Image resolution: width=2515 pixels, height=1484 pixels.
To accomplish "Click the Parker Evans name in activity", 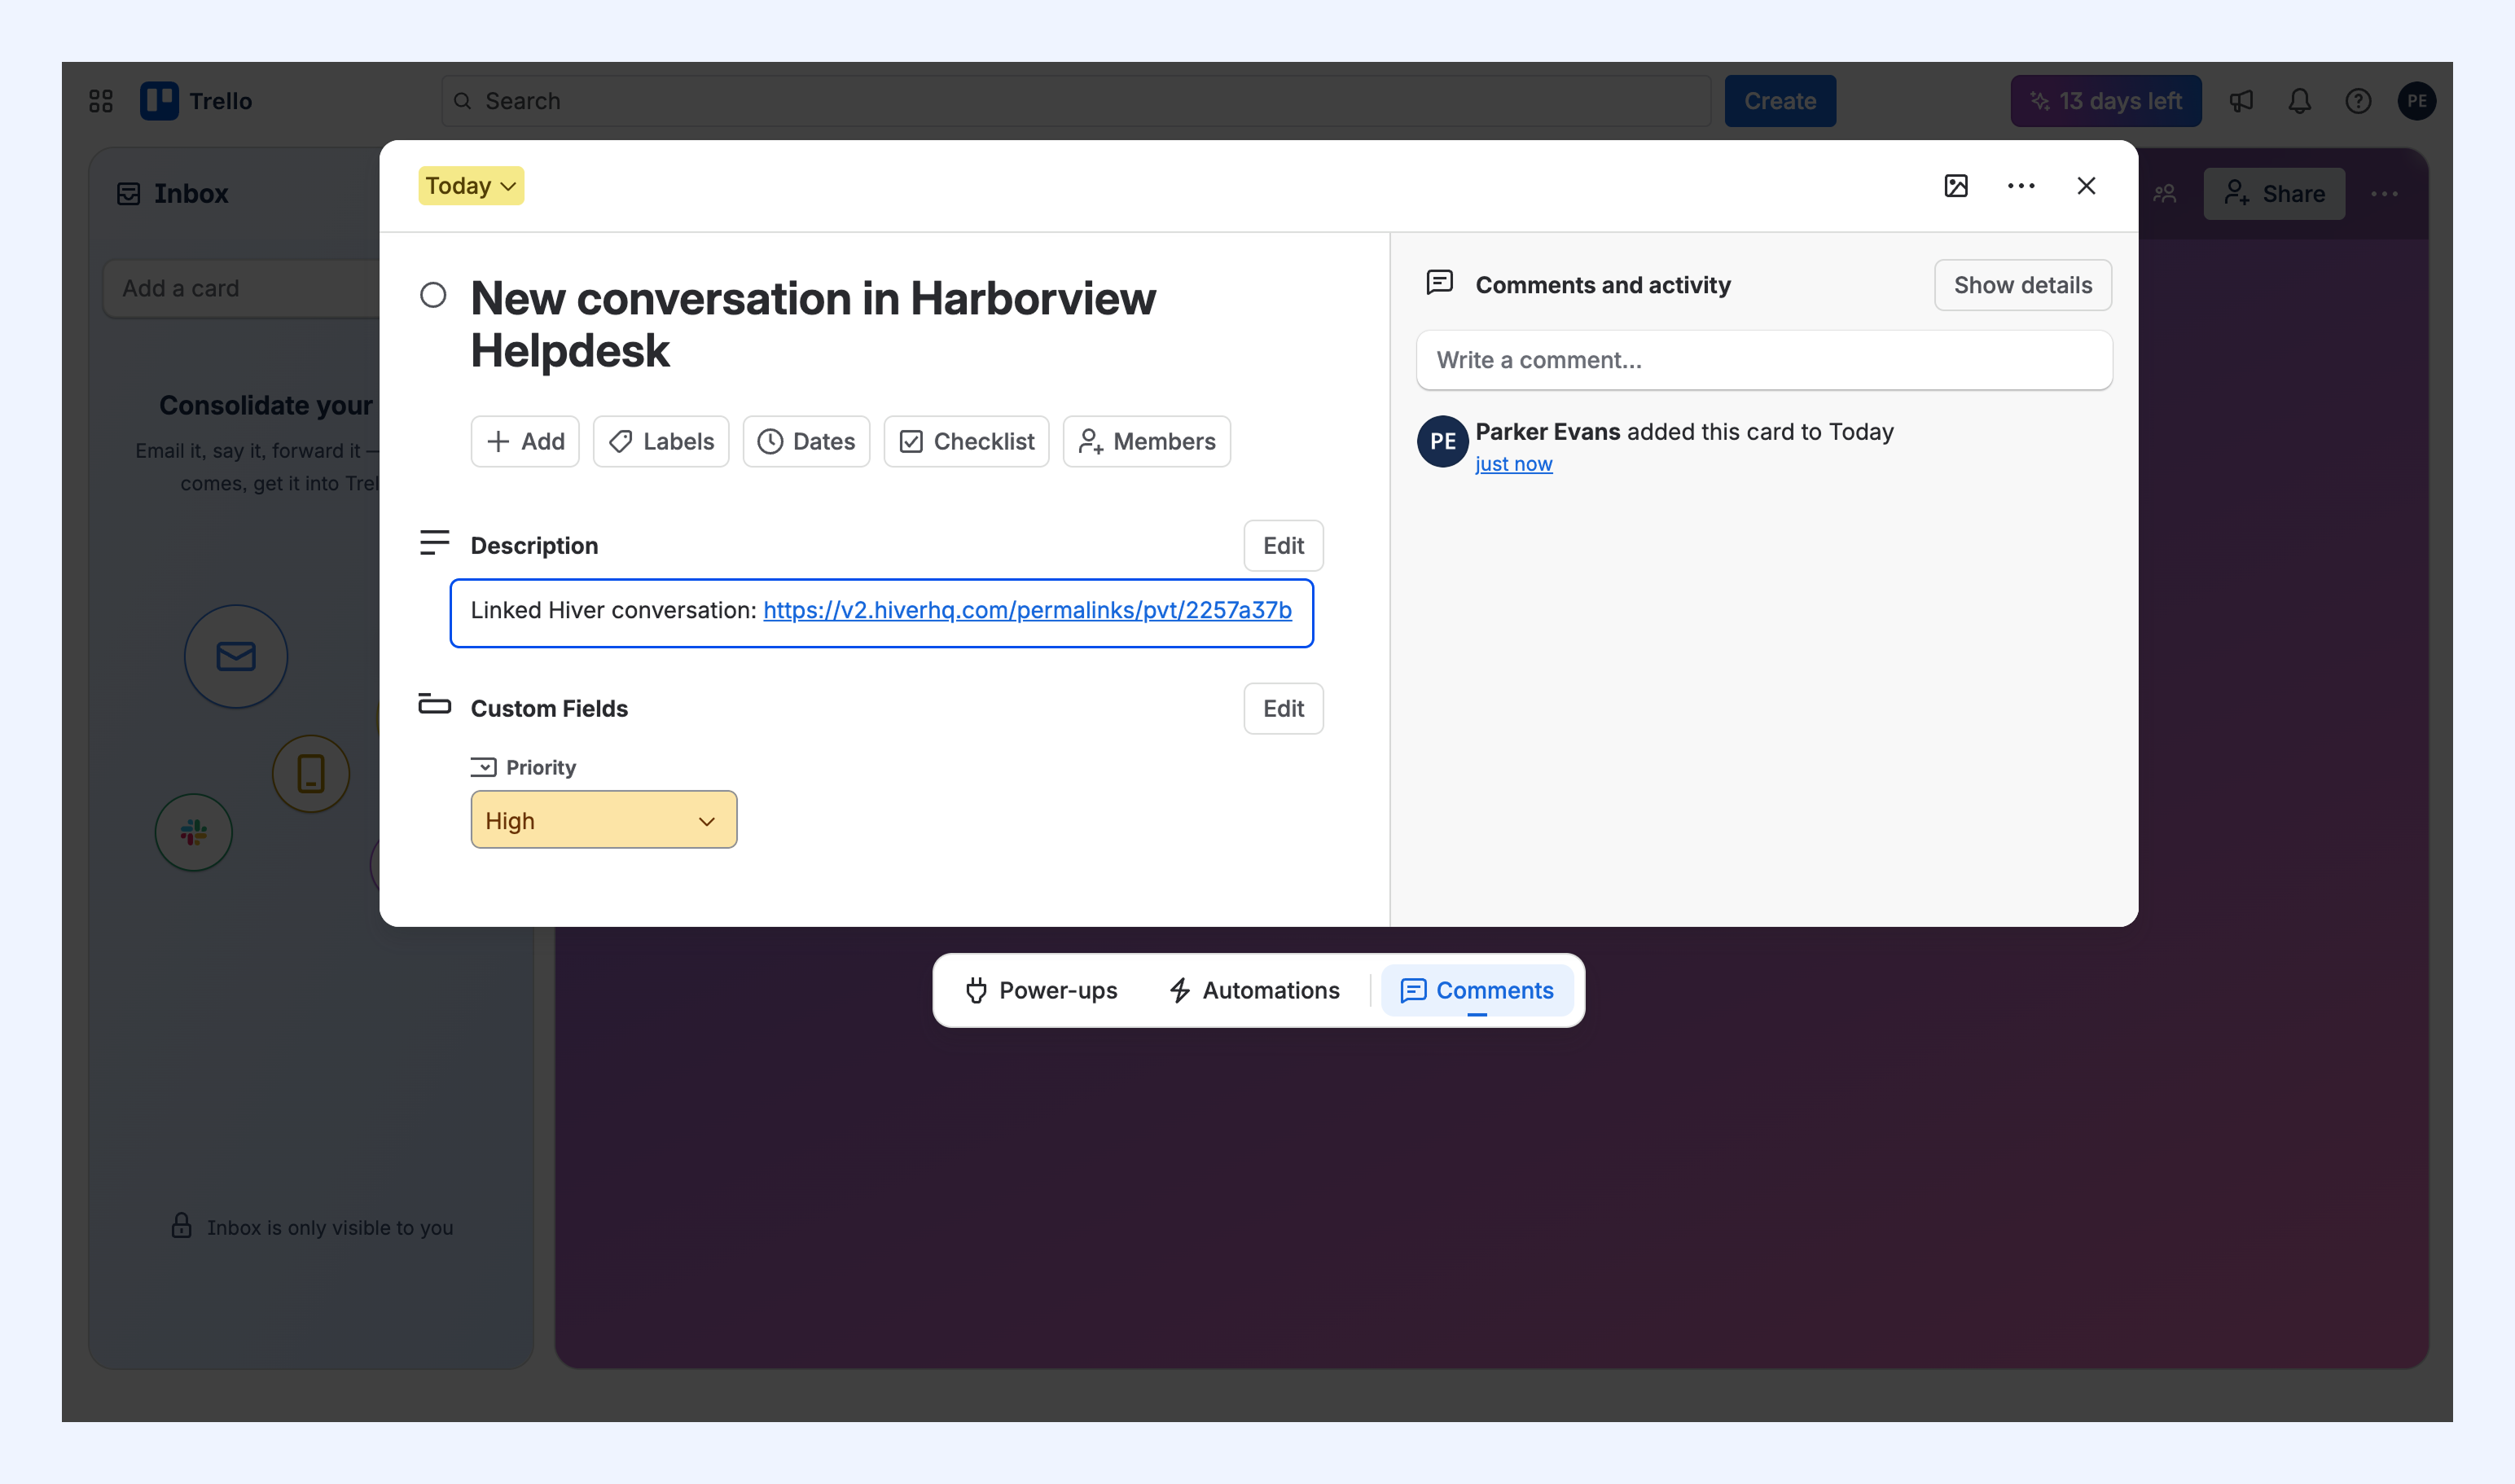I will point(1548,431).
